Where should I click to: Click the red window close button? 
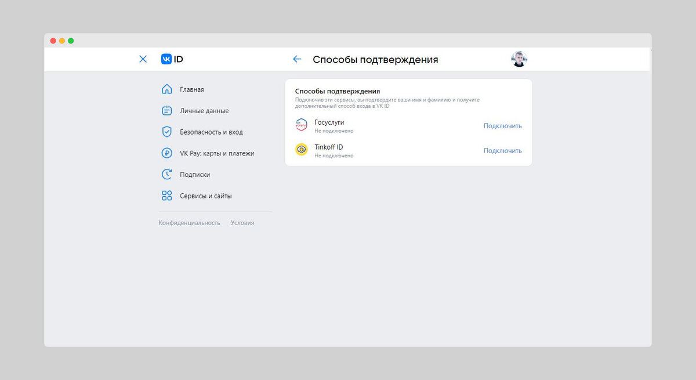[x=53, y=41]
